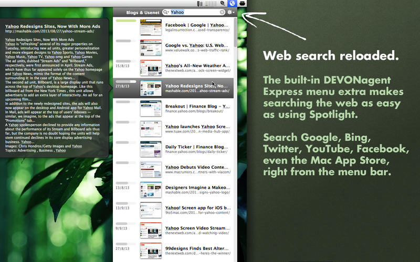This screenshot has width=420, height=262.
Task: Open the DEVONagent Express globe menu extra
Action: pyautogui.click(x=232, y=3)
